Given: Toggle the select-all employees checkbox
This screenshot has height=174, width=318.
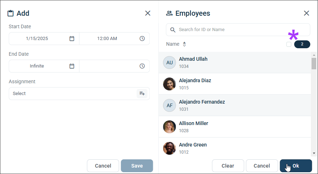Looking at the screenshot, I should (289, 44).
